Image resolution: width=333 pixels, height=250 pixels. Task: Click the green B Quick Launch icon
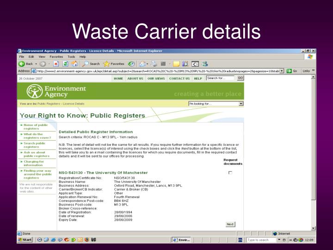74,240
